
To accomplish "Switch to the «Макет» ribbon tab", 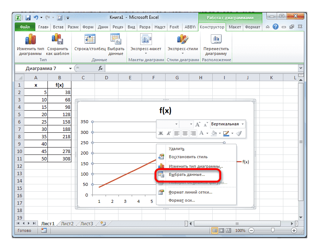I will click(x=235, y=27).
